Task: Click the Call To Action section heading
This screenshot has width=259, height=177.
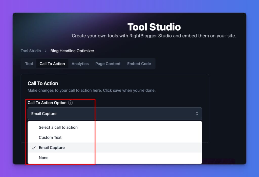Action: tap(43, 83)
